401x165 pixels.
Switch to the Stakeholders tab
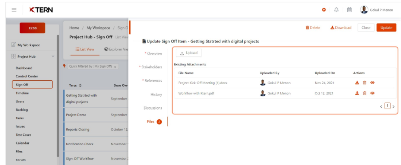tap(151, 67)
